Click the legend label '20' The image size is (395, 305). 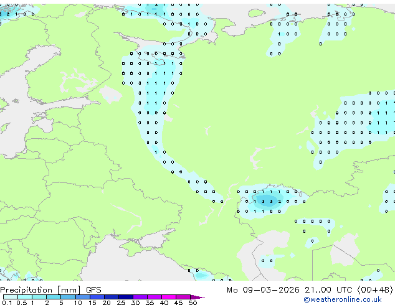point(107,303)
